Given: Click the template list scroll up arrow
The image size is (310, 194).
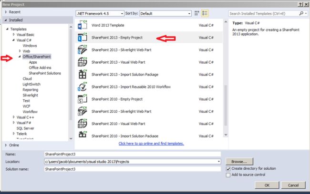Looking at the screenshot, I should (x=226, y=22).
